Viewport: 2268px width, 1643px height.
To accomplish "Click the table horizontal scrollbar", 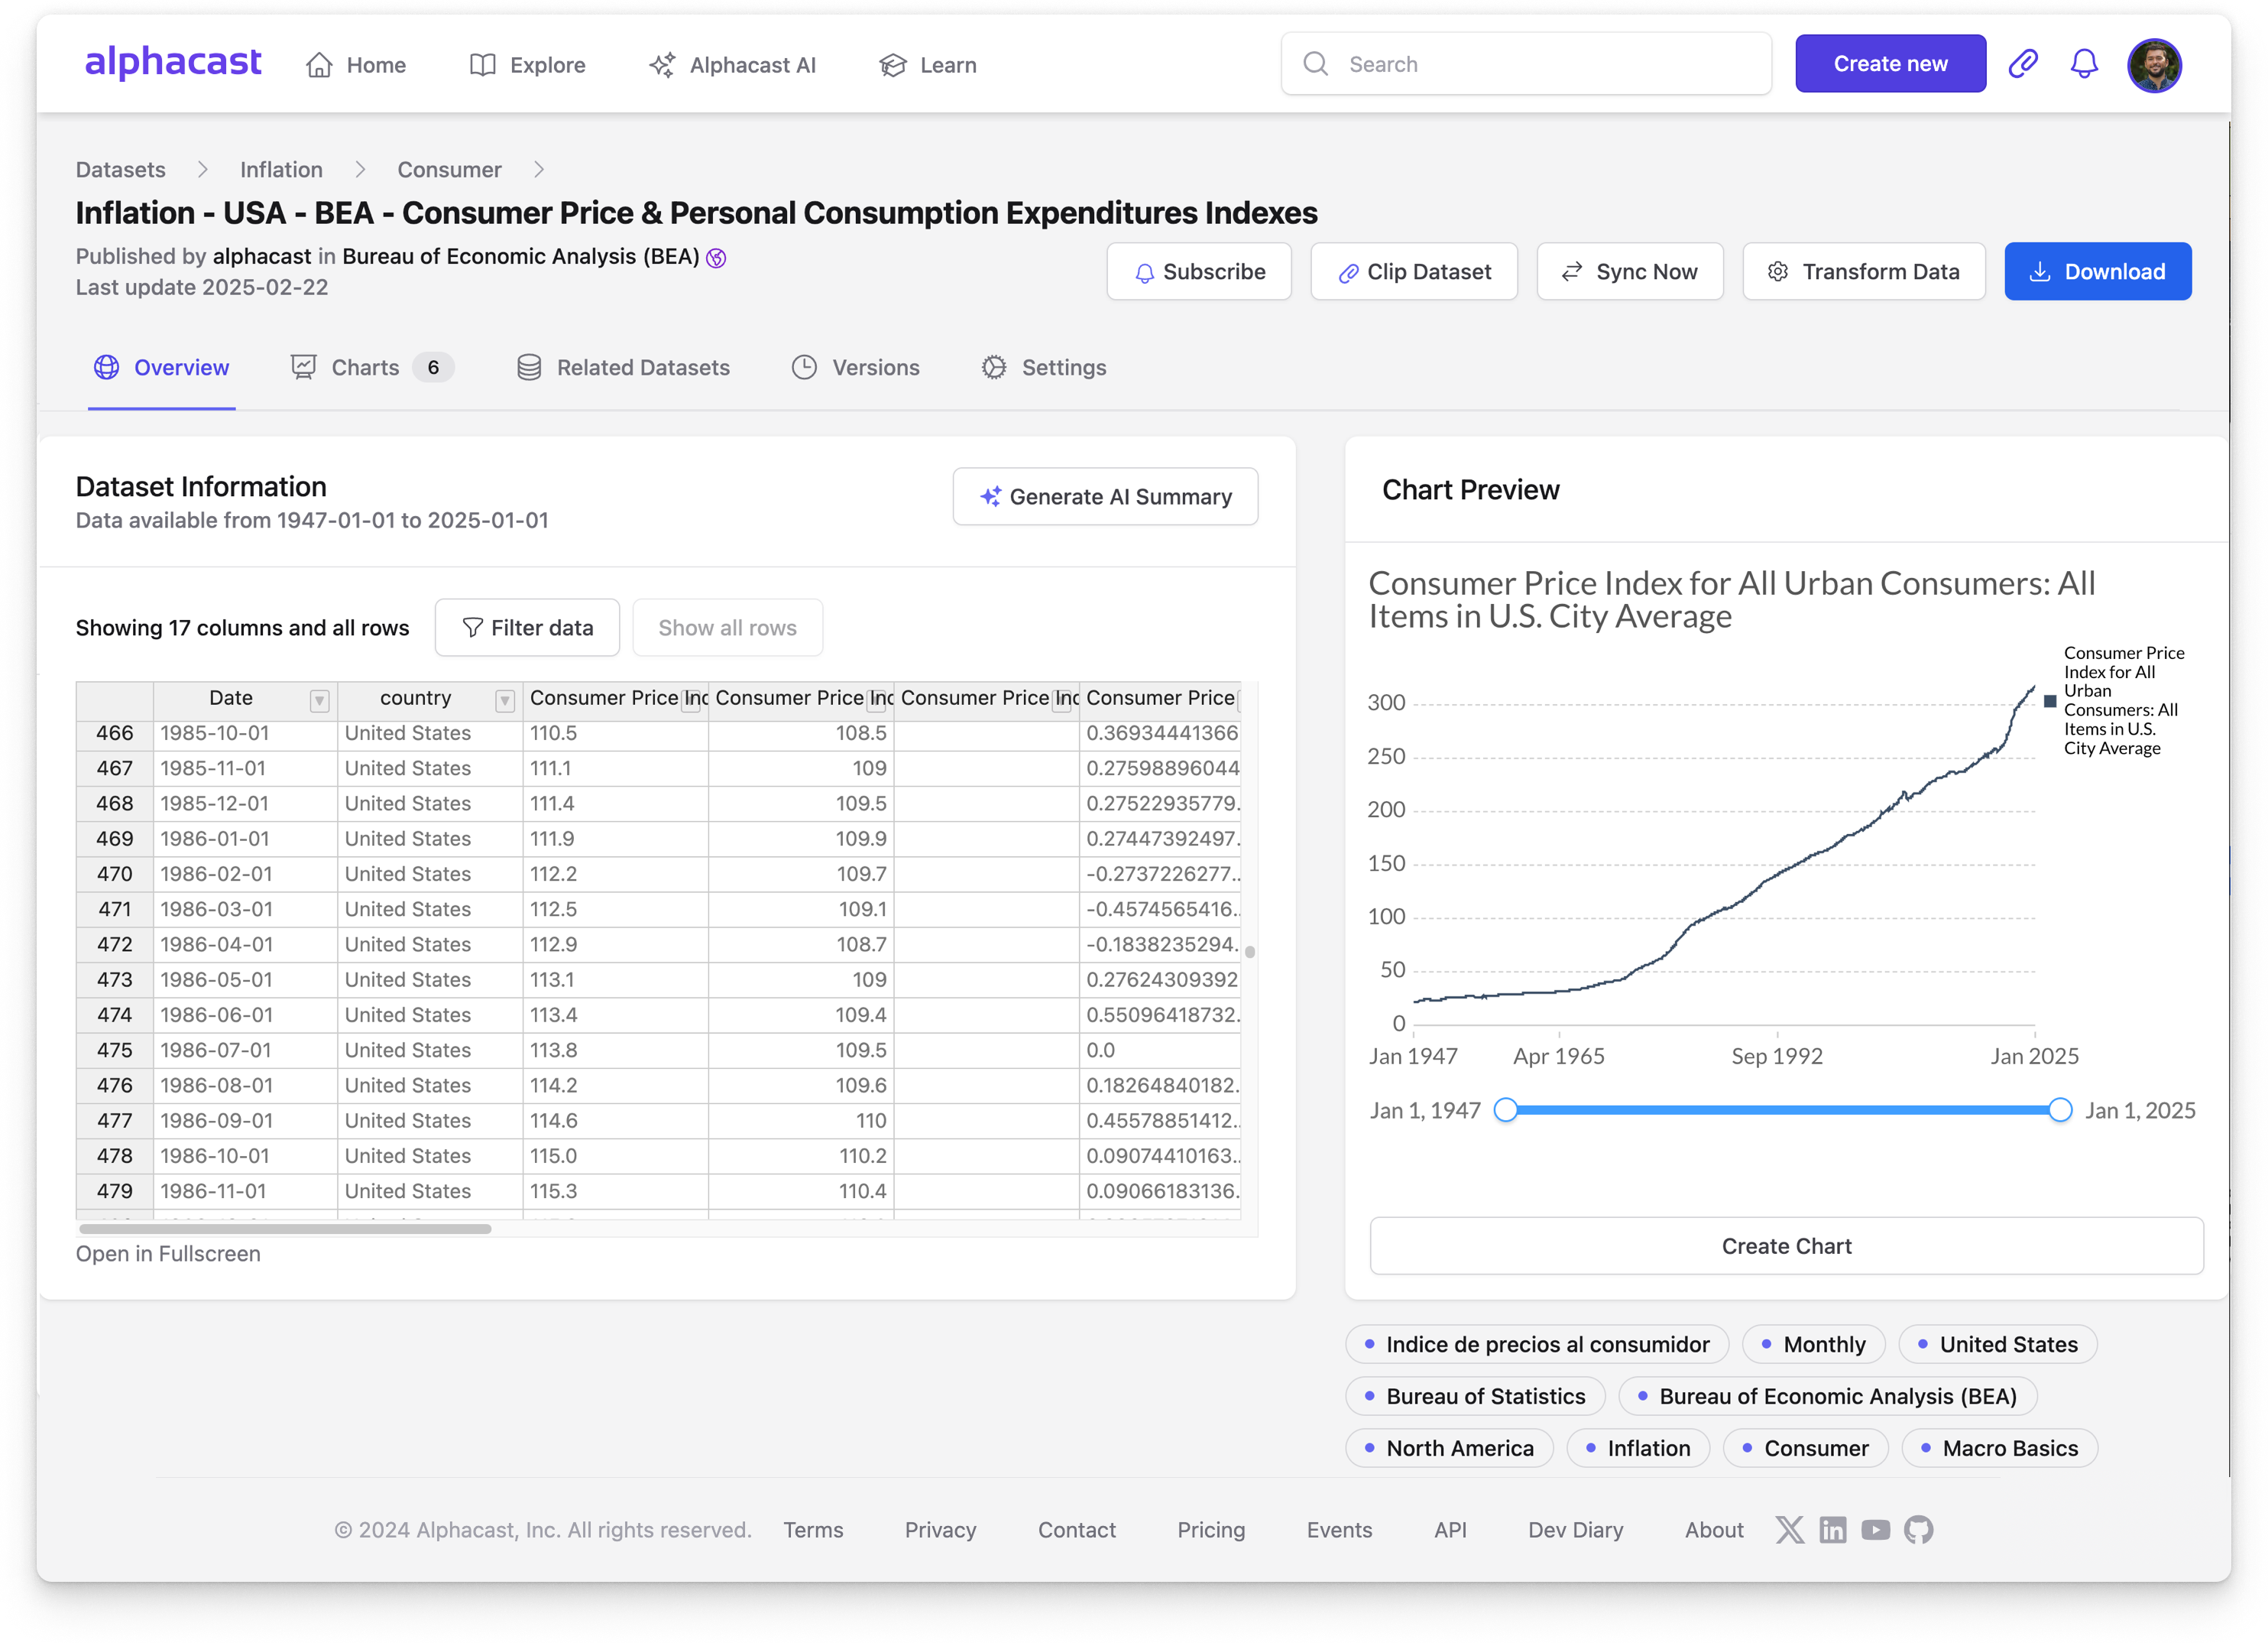I will coord(285,1229).
